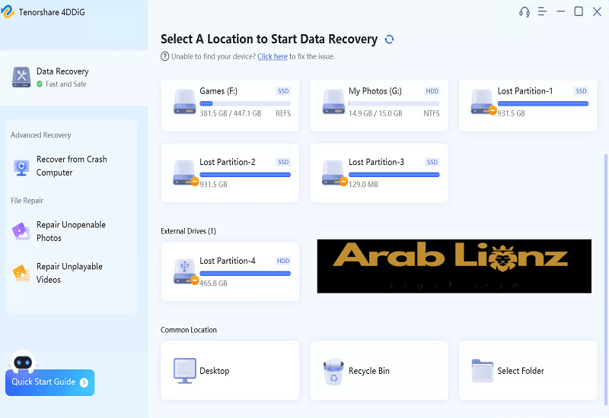Click the Quick Start Guide arrow icon
Image resolution: width=609 pixels, height=418 pixels.
click(x=84, y=383)
